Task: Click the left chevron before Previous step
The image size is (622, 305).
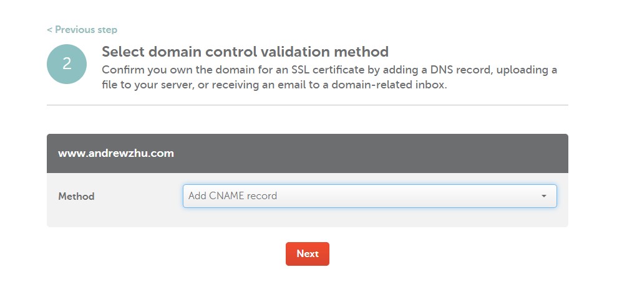Action: pyautogui.click(x=49, y=30)
